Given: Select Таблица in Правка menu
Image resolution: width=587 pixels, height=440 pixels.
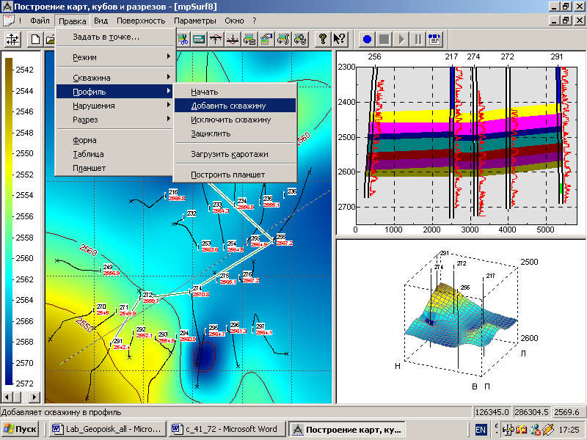Looking at the screenshot, I should pyautogui.click(x=114, y=154).
